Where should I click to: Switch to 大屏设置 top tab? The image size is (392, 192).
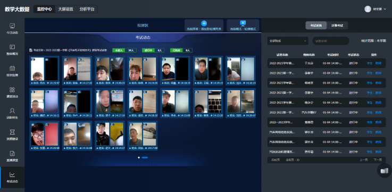66,9
